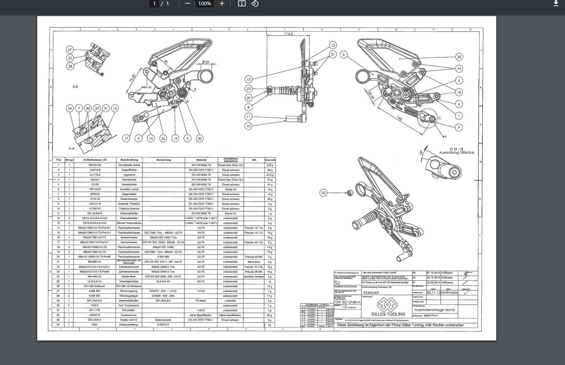This screenshot has height=365, width=565.
Task: Click balloon number 27 near section B-B
Action: coord(70,50)
